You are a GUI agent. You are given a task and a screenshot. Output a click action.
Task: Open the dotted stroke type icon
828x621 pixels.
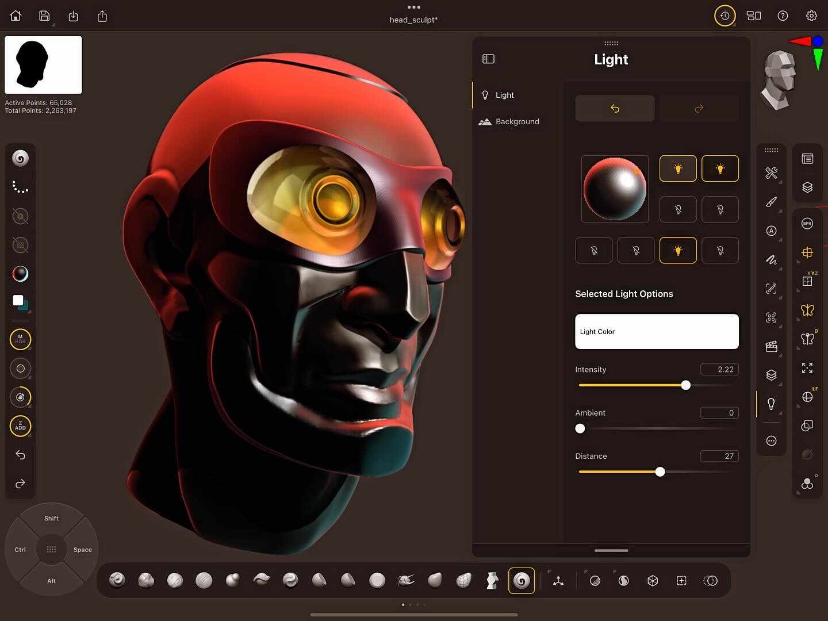[20, 187]
